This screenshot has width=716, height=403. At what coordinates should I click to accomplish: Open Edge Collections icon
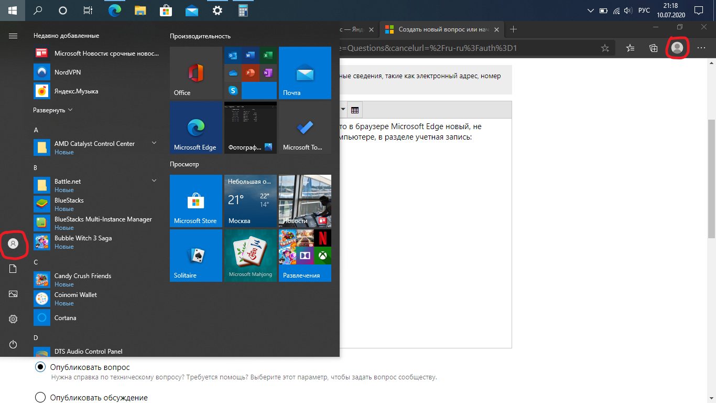[x=653, y=48]
